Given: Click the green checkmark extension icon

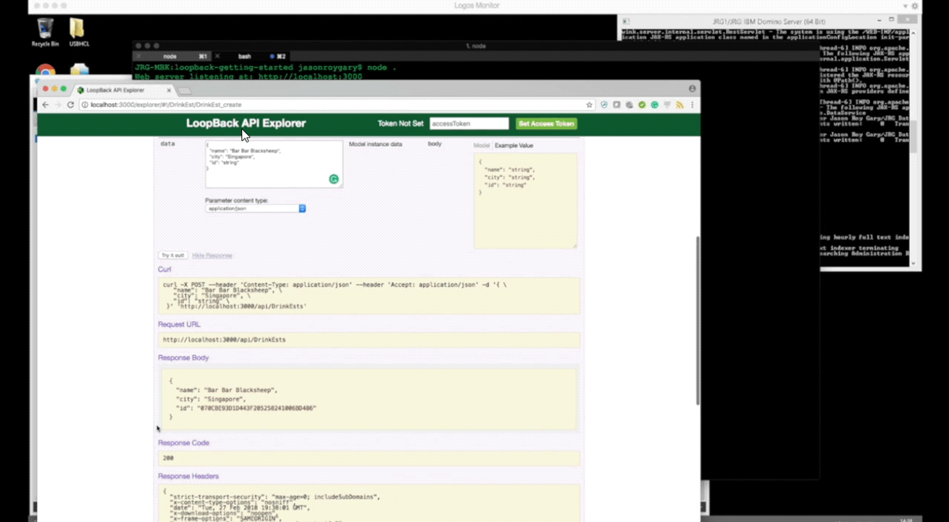Looking at the screenshot, I should coord(642,104).
